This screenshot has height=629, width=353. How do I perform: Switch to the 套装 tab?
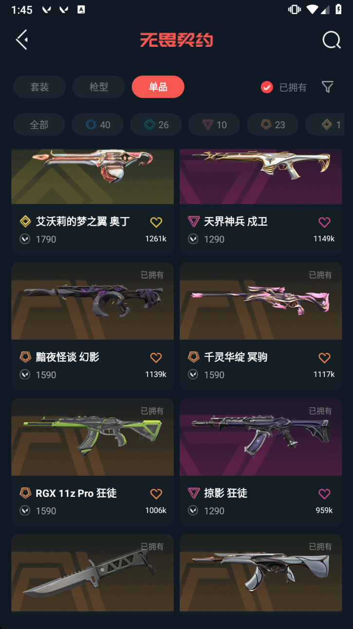(39, 87)
